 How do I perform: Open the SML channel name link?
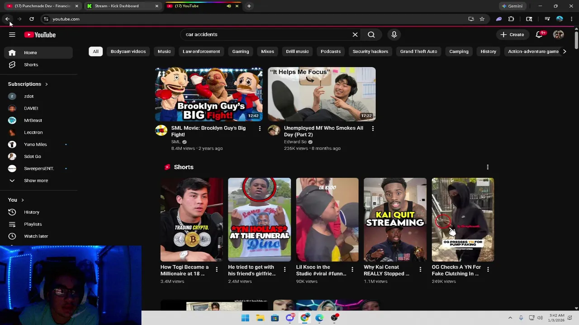click(x=176, y=142)
